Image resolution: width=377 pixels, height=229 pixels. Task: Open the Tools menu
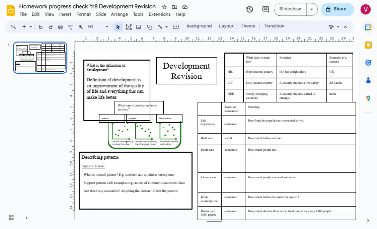click(x=138, y=14)
